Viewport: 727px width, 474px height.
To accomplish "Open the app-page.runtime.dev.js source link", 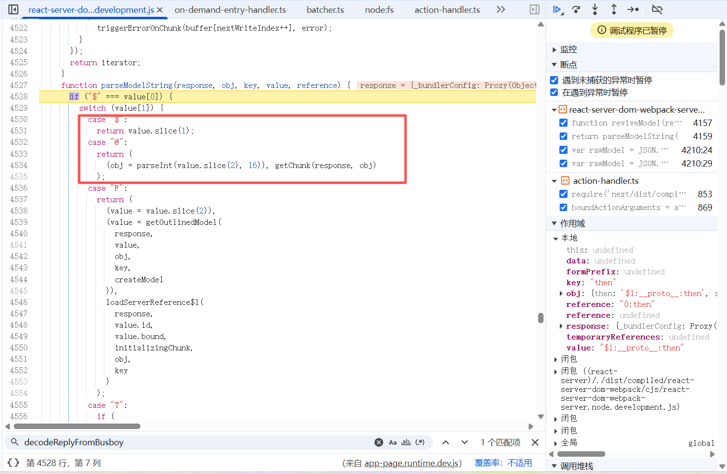I will click(x=412, y=463).
